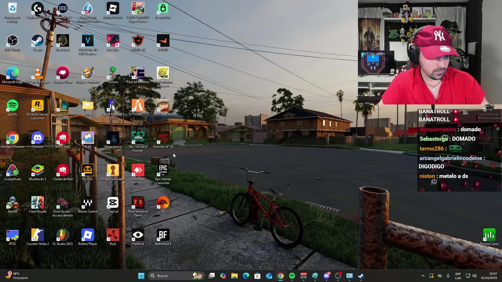Select the RV There Yet desktop icon

[163, 108]
